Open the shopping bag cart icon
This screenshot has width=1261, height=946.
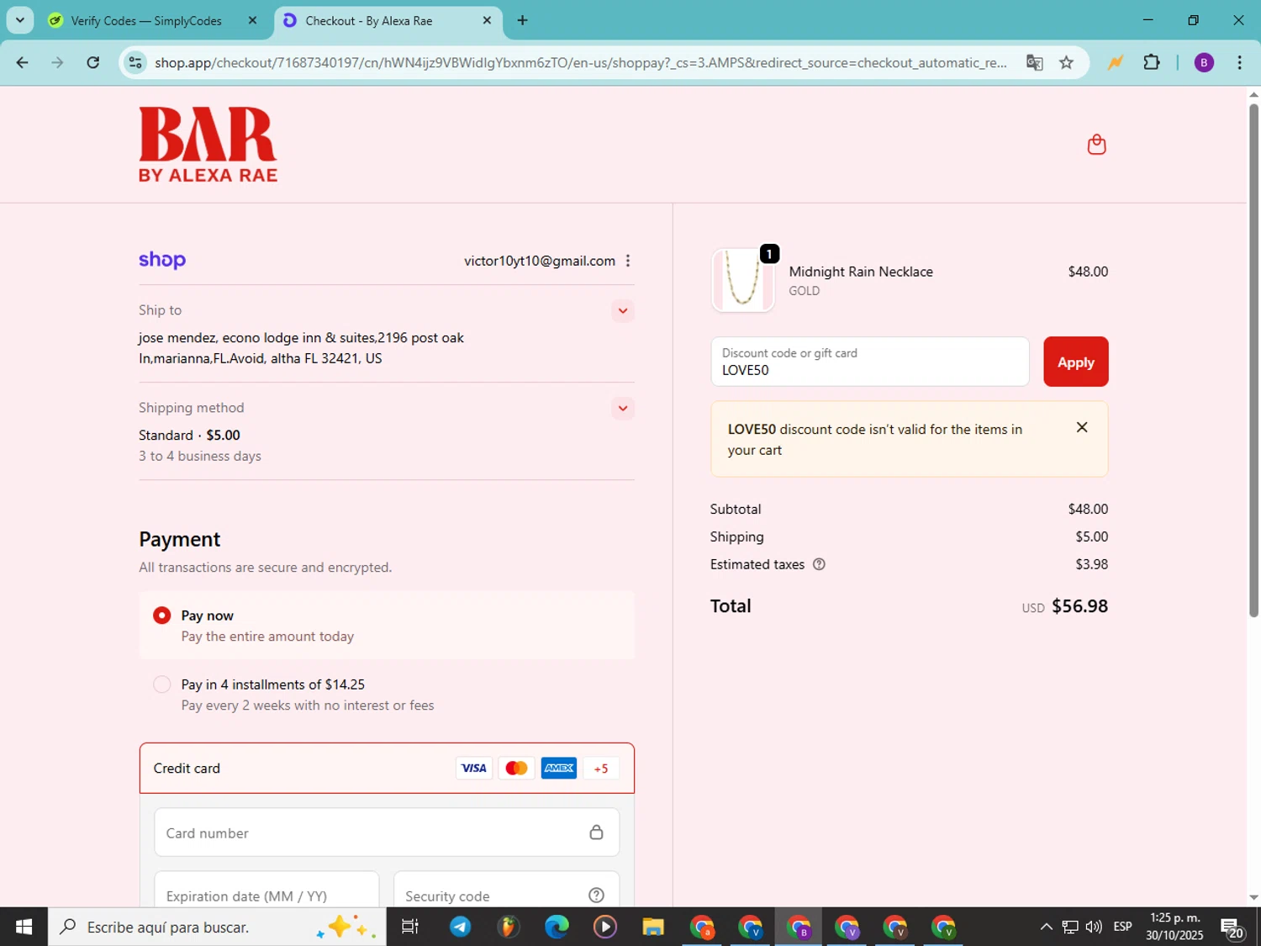pyautogui.click(x=1096, y=145)
